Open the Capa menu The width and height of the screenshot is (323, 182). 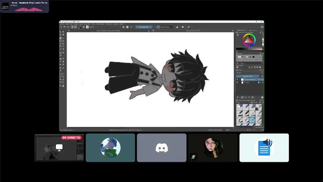click(81, 24)
